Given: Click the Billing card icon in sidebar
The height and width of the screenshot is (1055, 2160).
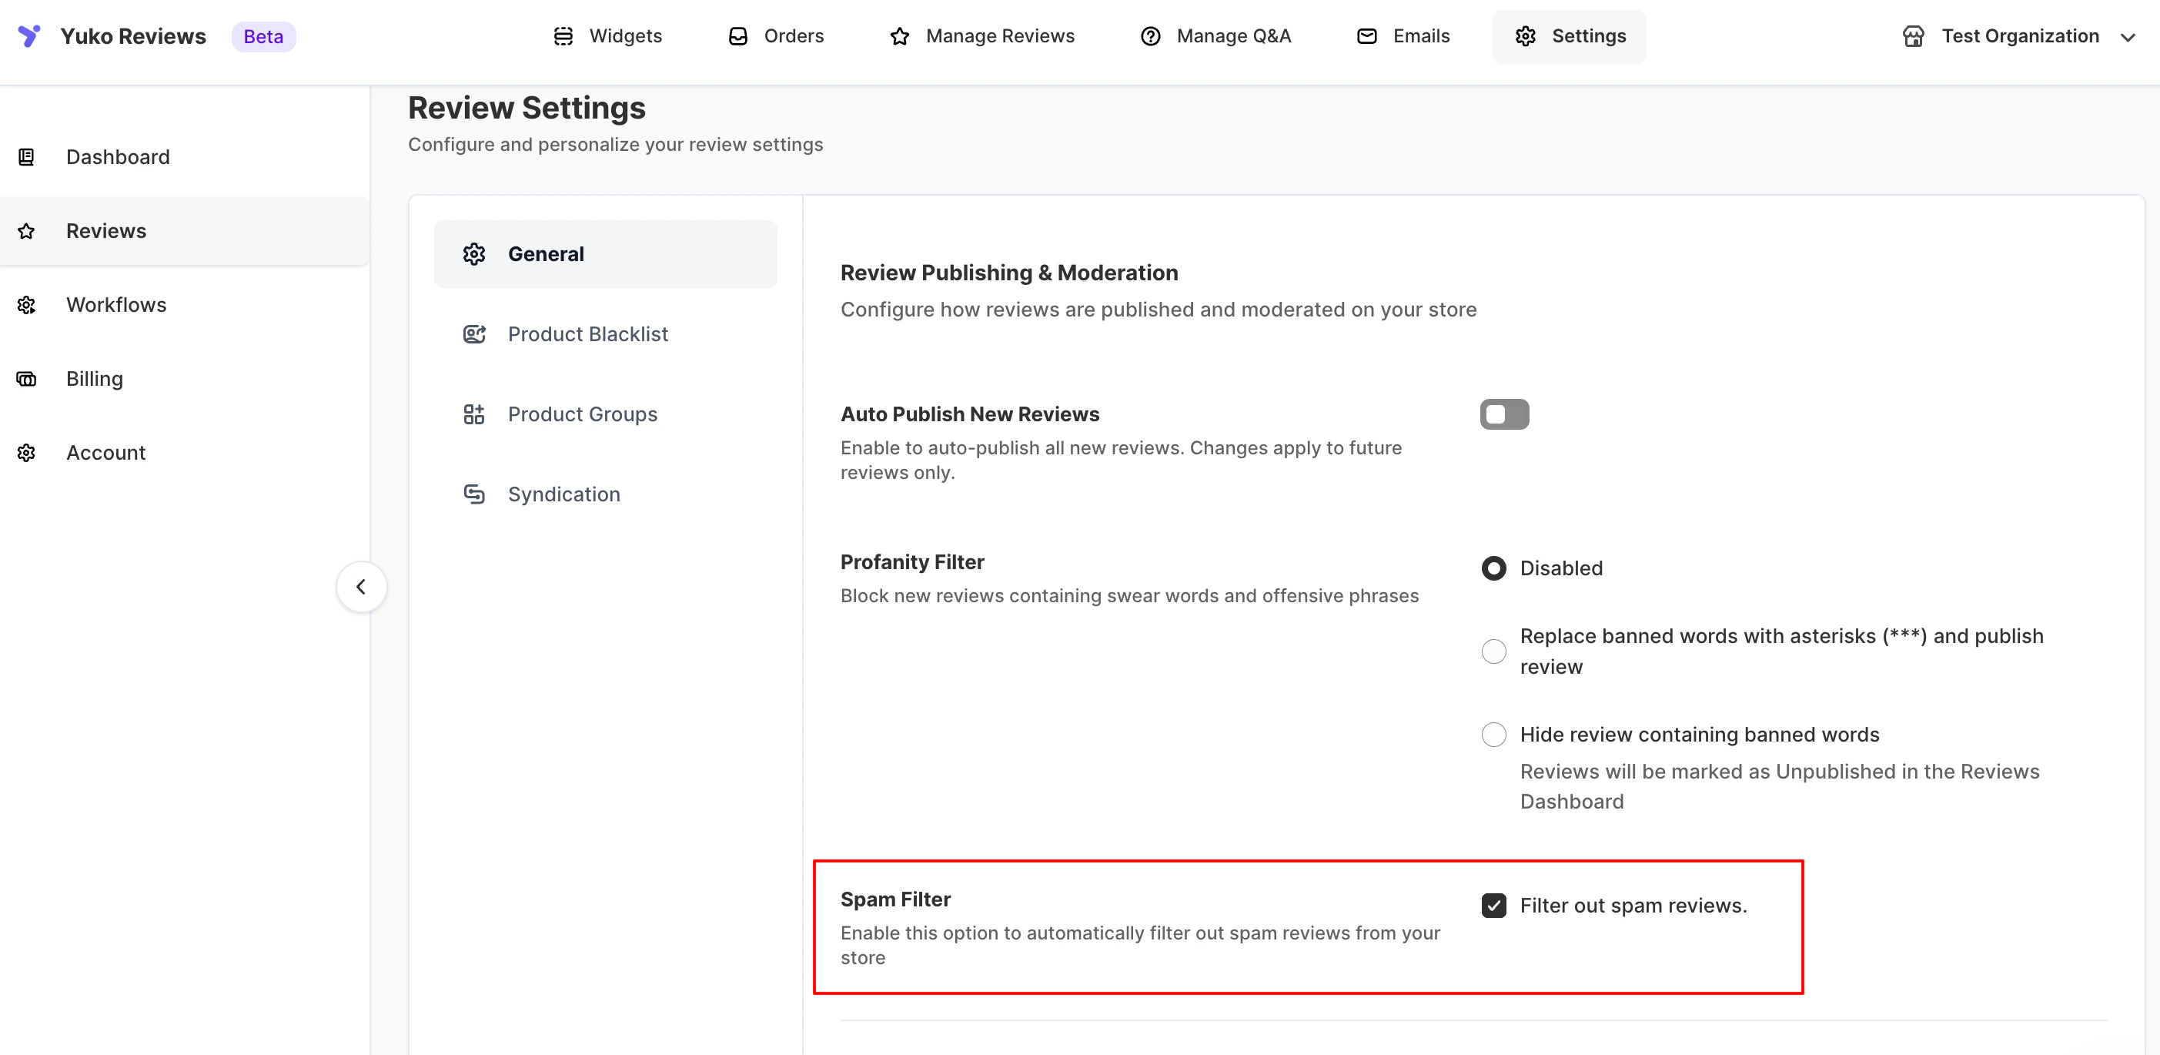Looking at the screenshot, I should [26, 379].
